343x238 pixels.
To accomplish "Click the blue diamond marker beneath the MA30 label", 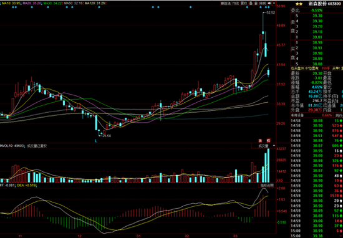I will click(48, 7).
